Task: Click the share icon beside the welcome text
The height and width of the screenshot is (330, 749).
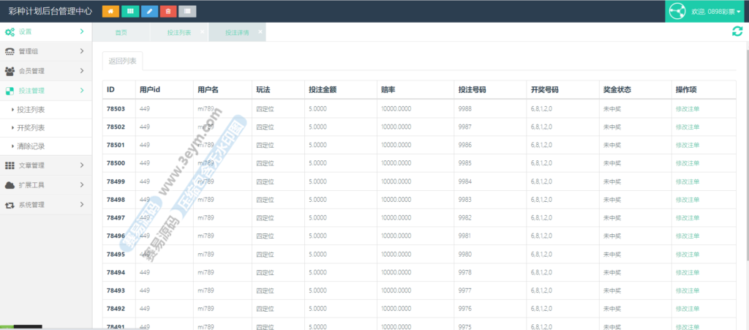Action: click(677, 12)
